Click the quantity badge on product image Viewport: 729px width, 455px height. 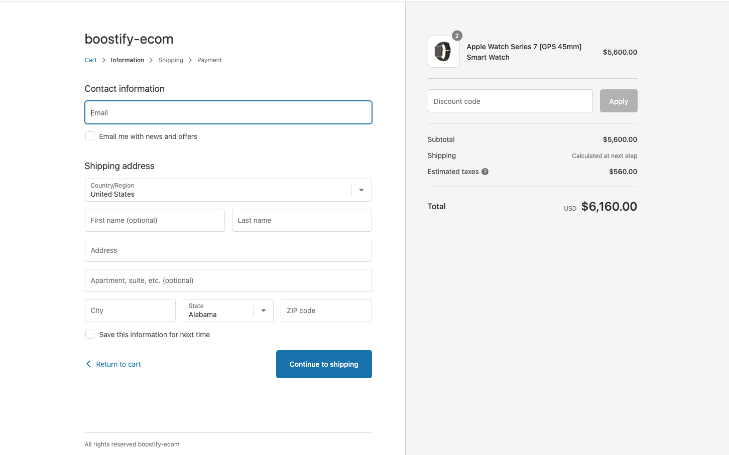coord(457,36)
